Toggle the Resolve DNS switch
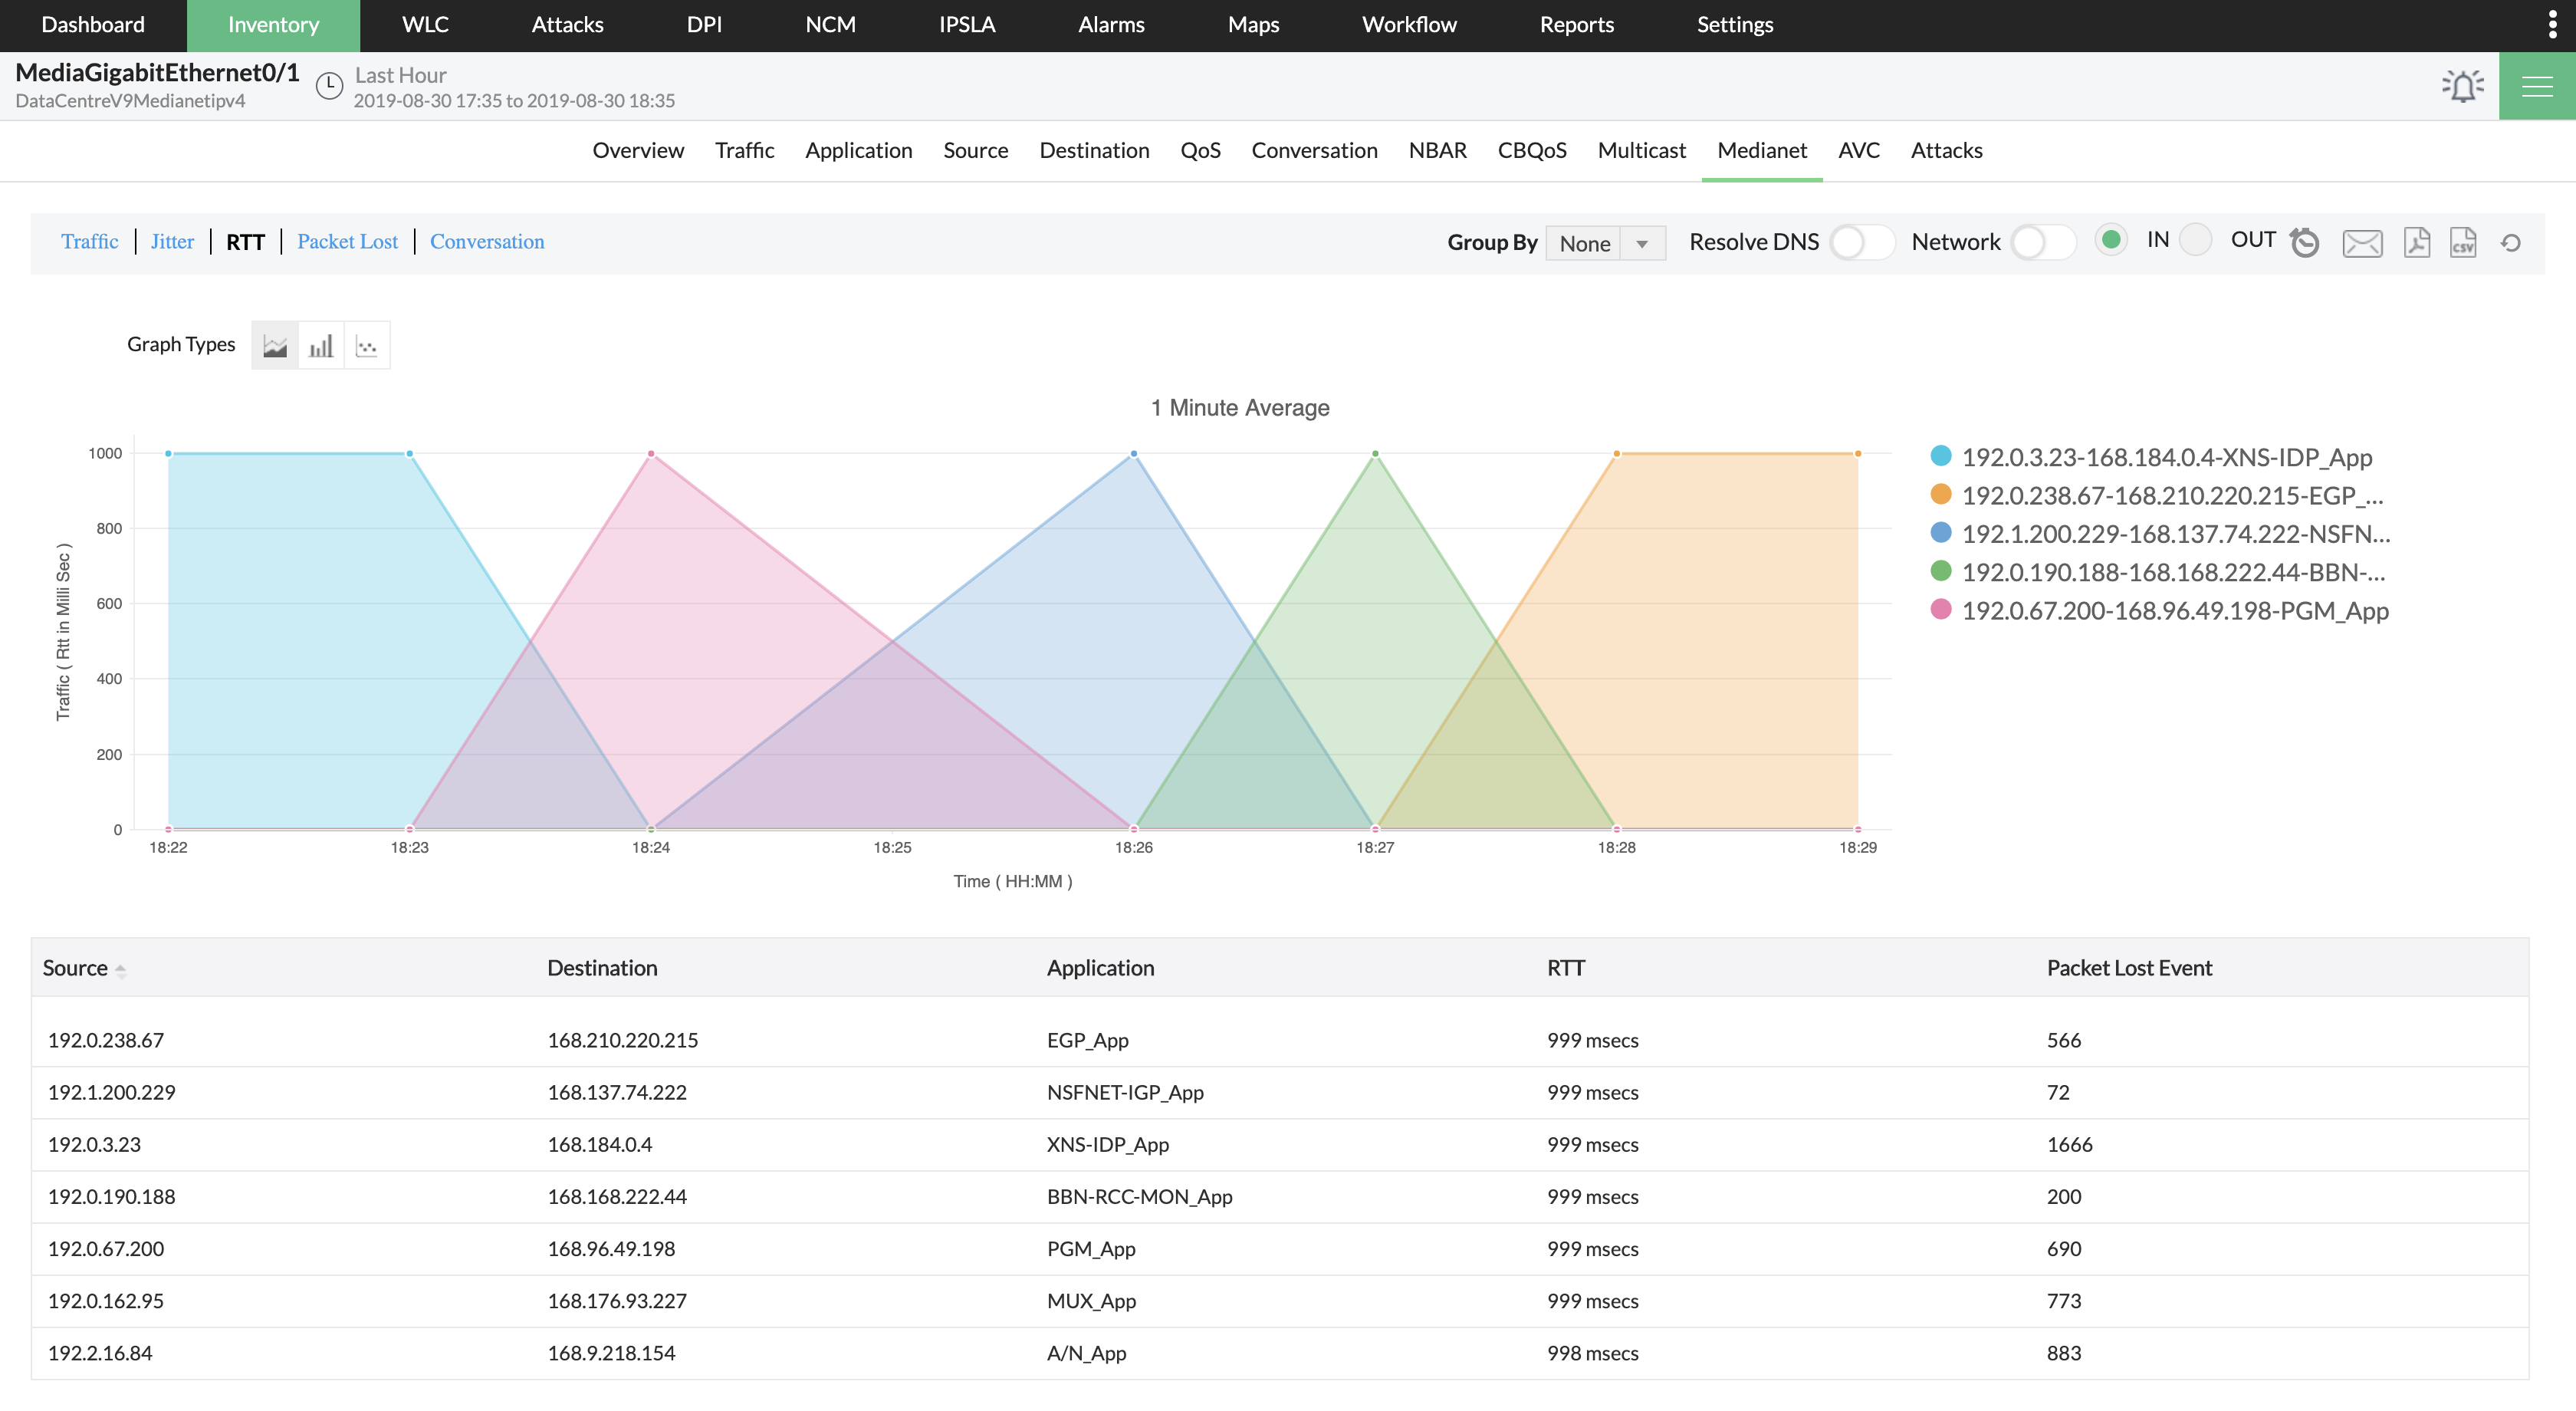Screen dimensions: 2576x1411 (1861, 242)
